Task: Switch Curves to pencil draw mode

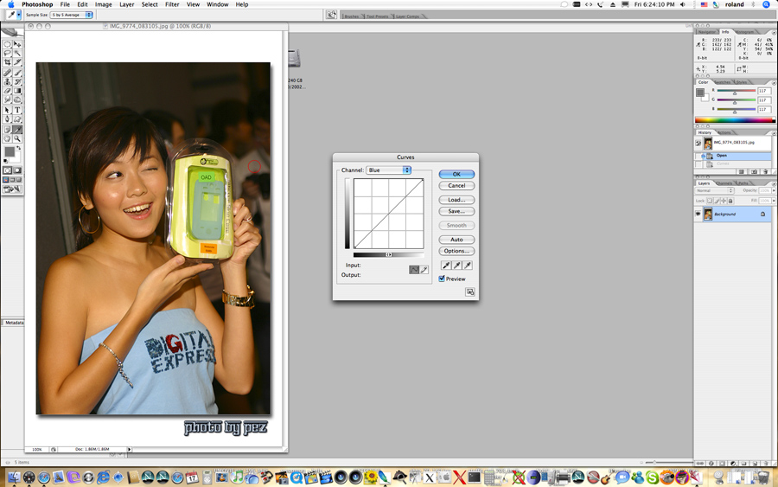Action: tap(424, 270)
